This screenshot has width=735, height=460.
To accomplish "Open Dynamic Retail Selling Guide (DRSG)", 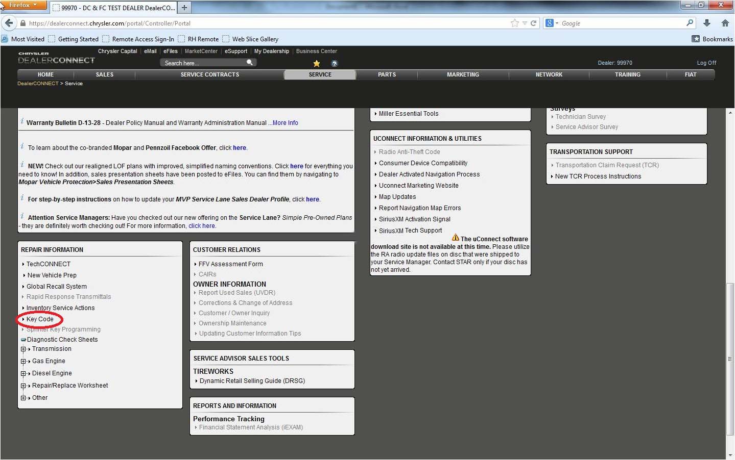I will tap(252, 381).
